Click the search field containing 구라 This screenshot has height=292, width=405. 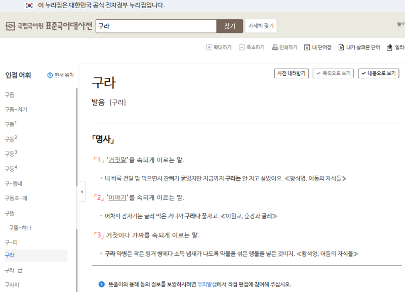pyautogui.click(x=156, y=26)
